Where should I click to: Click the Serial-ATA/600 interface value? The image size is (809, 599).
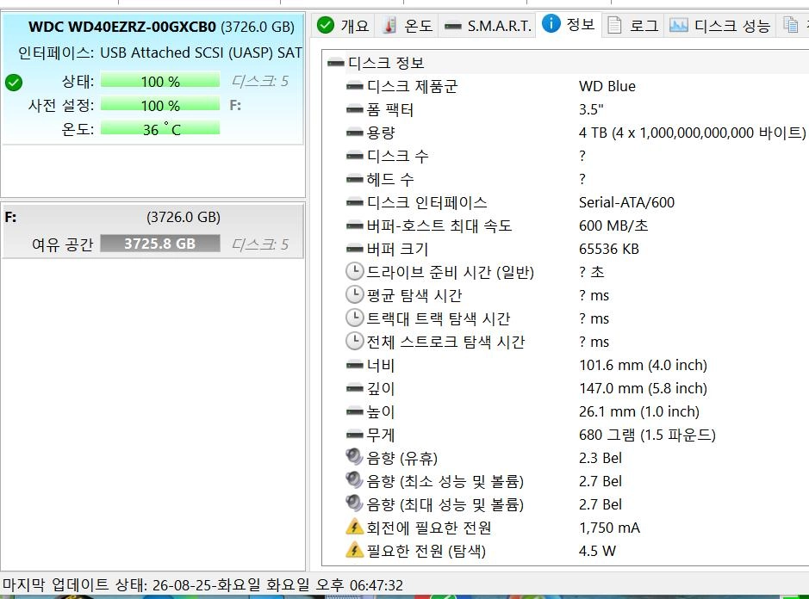[626, 202]
